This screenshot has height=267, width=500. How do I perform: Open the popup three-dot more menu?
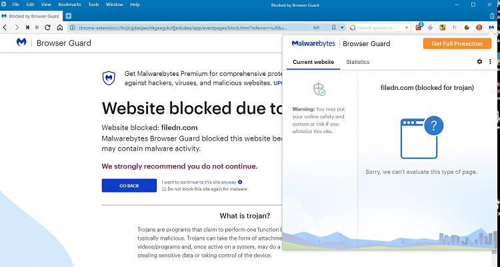click(x=490, y=61)
